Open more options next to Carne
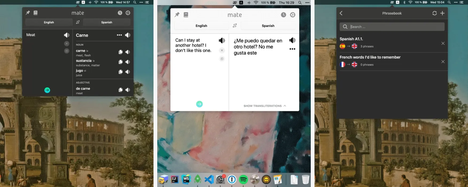This screenshot has width=468, height=187. (x=119, y=35)
